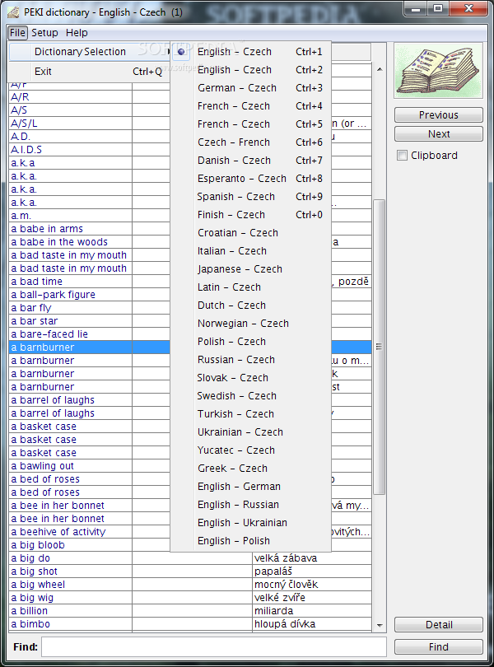Select Italian – Czech dictionary
The image size is (494, 667).
click(x=250, y=251)
